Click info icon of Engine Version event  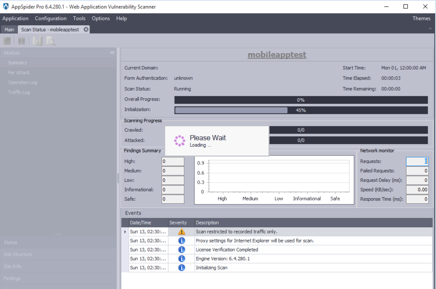tap(181, 259)
